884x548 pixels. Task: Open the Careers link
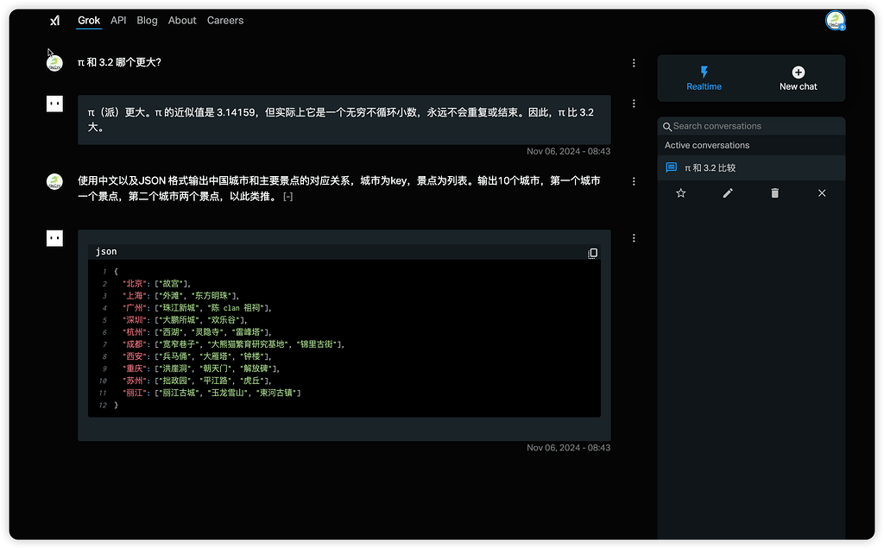click(225, 21)
